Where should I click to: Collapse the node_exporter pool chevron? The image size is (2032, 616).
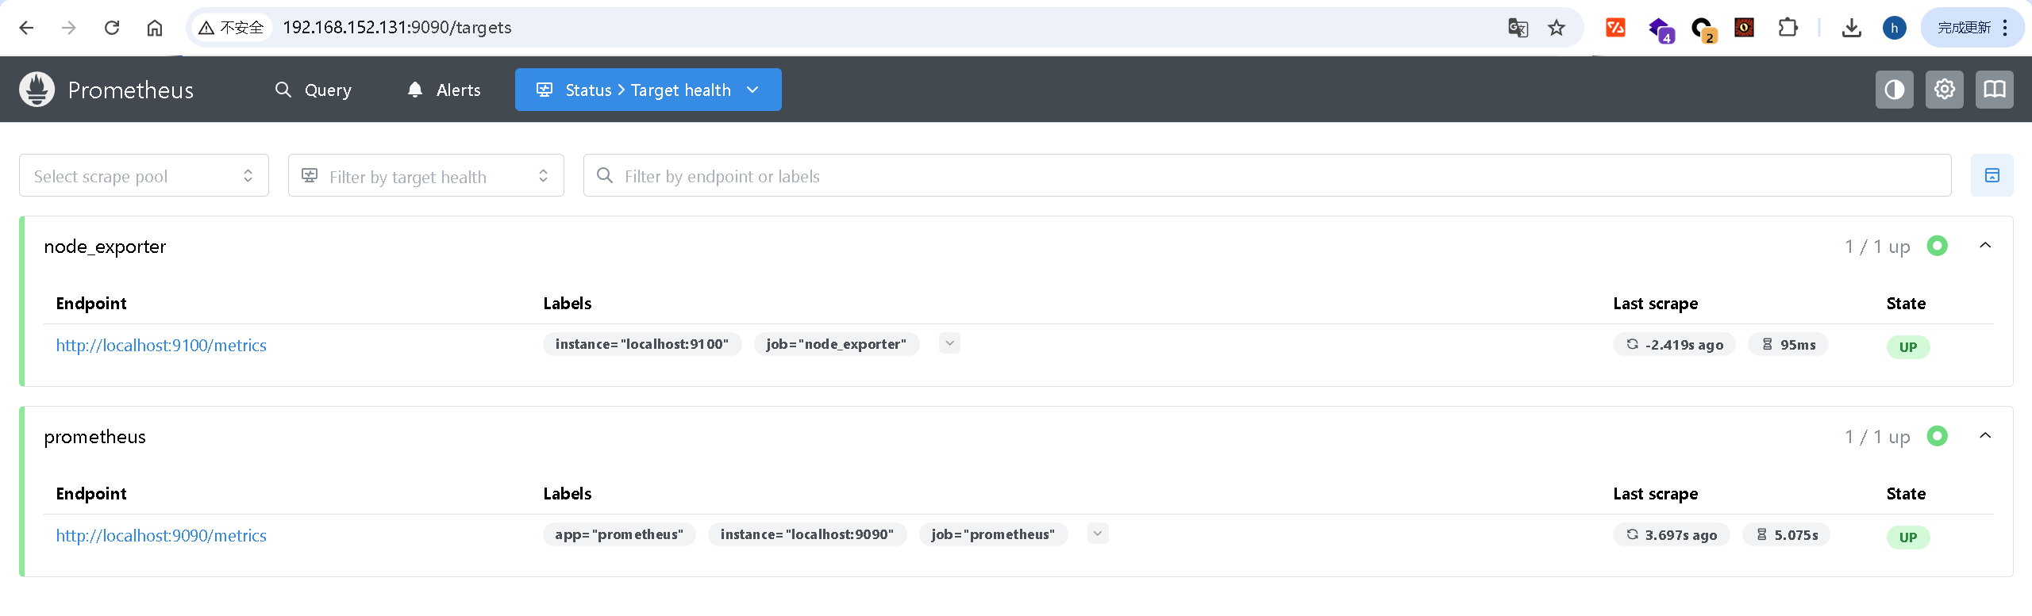pos(1985,246)
